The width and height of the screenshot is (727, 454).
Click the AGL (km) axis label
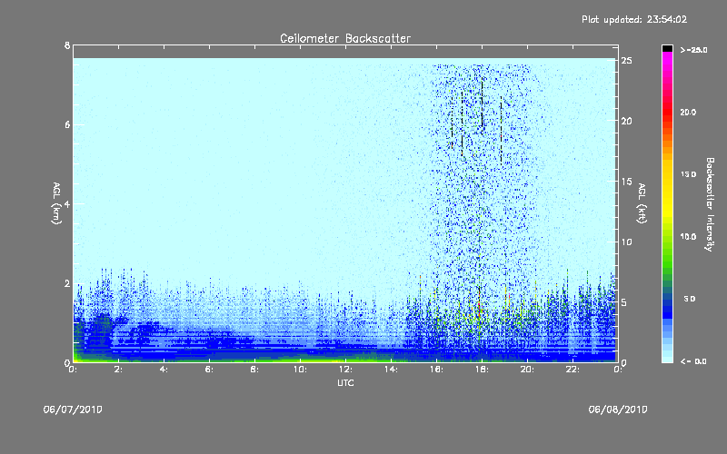pyautogui.click(x=56, y=203)
